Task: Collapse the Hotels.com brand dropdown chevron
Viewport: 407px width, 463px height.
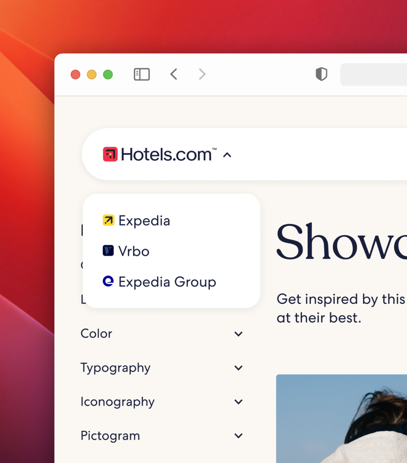Action: (x=227, y=155)
